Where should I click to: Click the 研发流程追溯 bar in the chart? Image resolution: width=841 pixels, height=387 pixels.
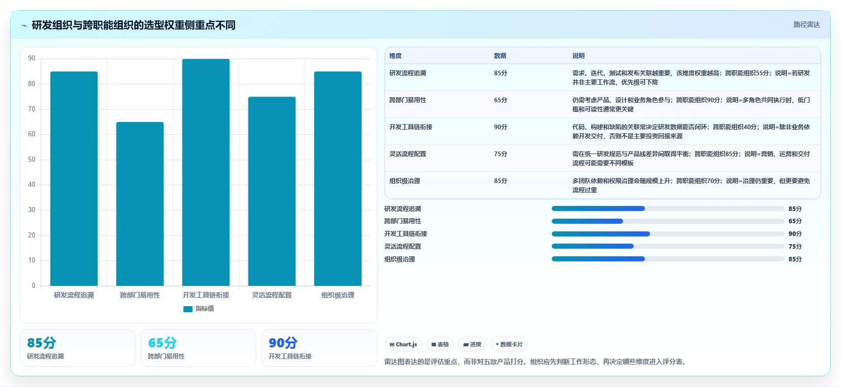point(74,178)
